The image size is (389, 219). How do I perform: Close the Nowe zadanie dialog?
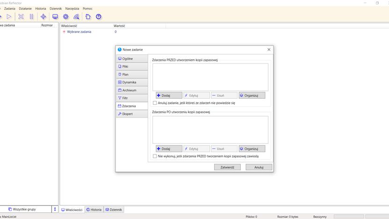(269, 50)
